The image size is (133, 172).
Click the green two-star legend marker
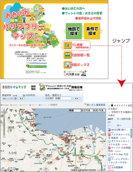30,105
